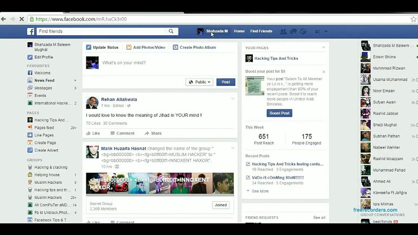Viewport: 418px width, 235px height.
Task: Expand options on Rehan Allahwala's post
Action: point(233,99)
